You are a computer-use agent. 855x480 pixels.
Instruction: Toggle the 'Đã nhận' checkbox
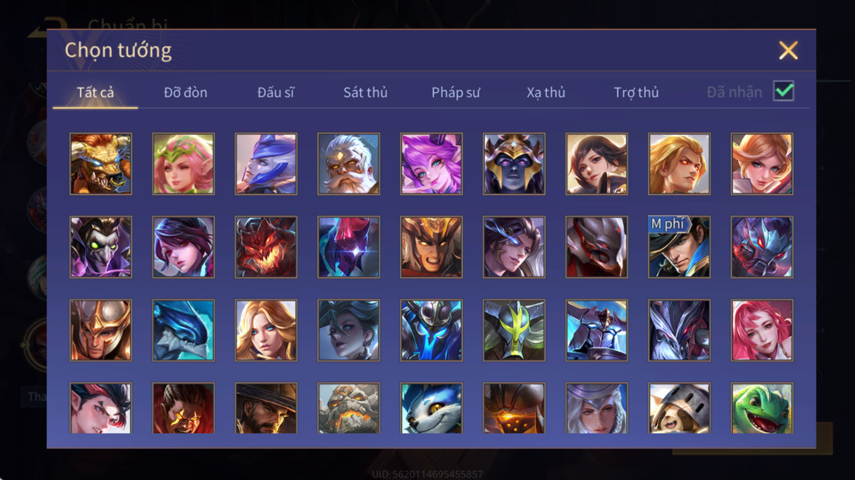point(784,91)
